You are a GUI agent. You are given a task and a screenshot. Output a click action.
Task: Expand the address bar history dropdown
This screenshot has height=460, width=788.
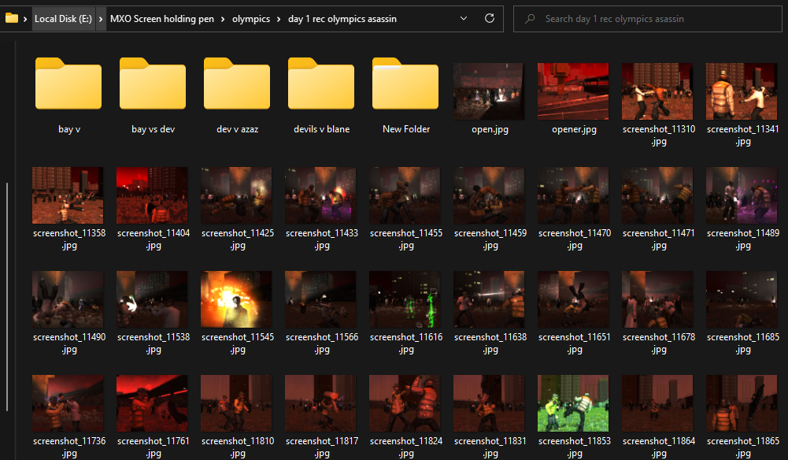pos(464,18)
